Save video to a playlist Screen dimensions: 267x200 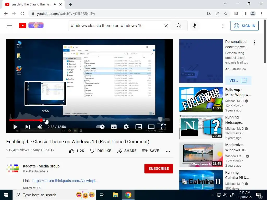click(x=150, y=151)
